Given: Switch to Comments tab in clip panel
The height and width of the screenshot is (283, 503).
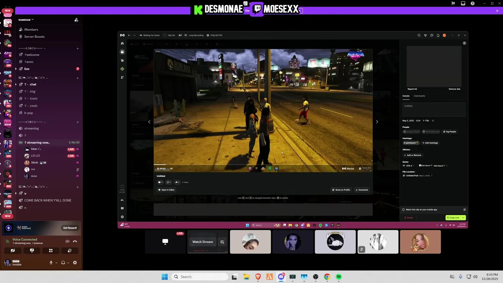Looking at the screenshot, I should [419, 96].
